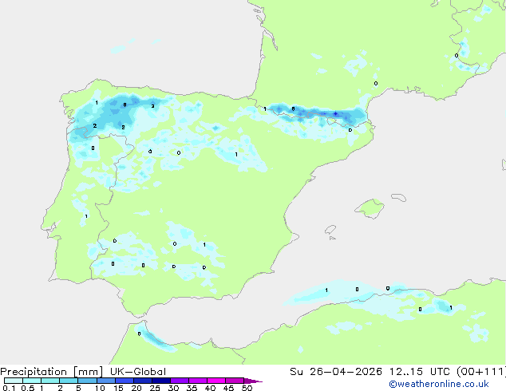Select the 2–5 mm legend color swatch
Viewport: 506px width, 391px height.
pos(69,381)
